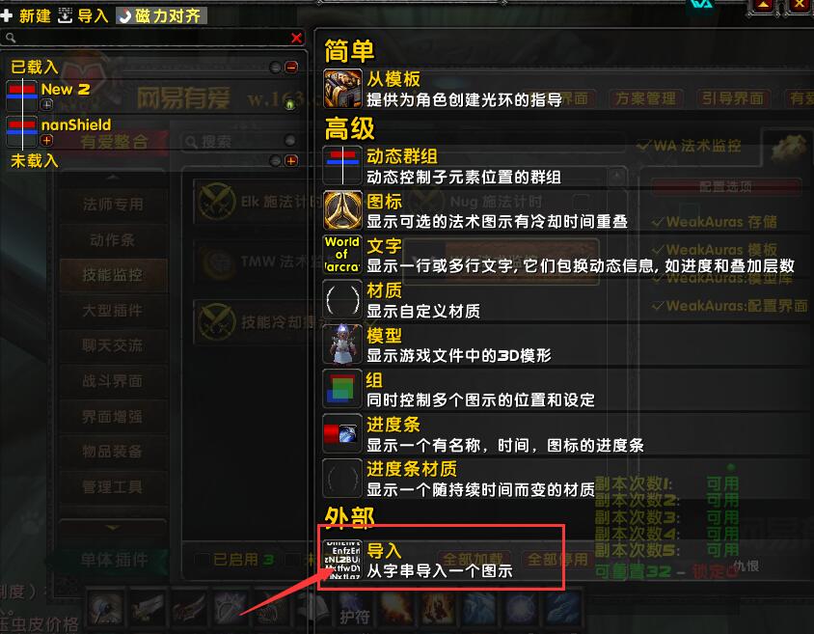Collapse the 已载入 loaded section
This screenshot has height=634, width=814.
(291, 67)
